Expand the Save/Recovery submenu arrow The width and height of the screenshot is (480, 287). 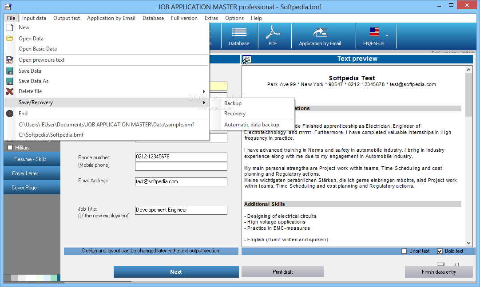(x=204, y=102)
